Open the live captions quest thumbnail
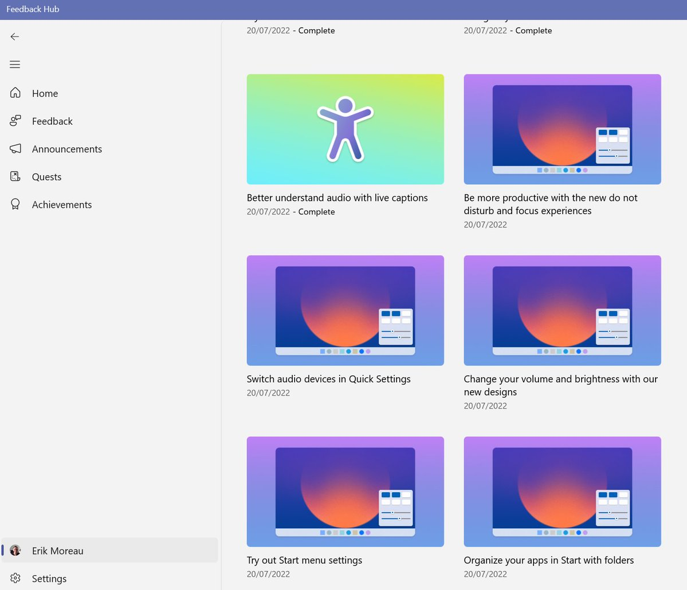This screenshot has height=590, width=687. point(345,129)
